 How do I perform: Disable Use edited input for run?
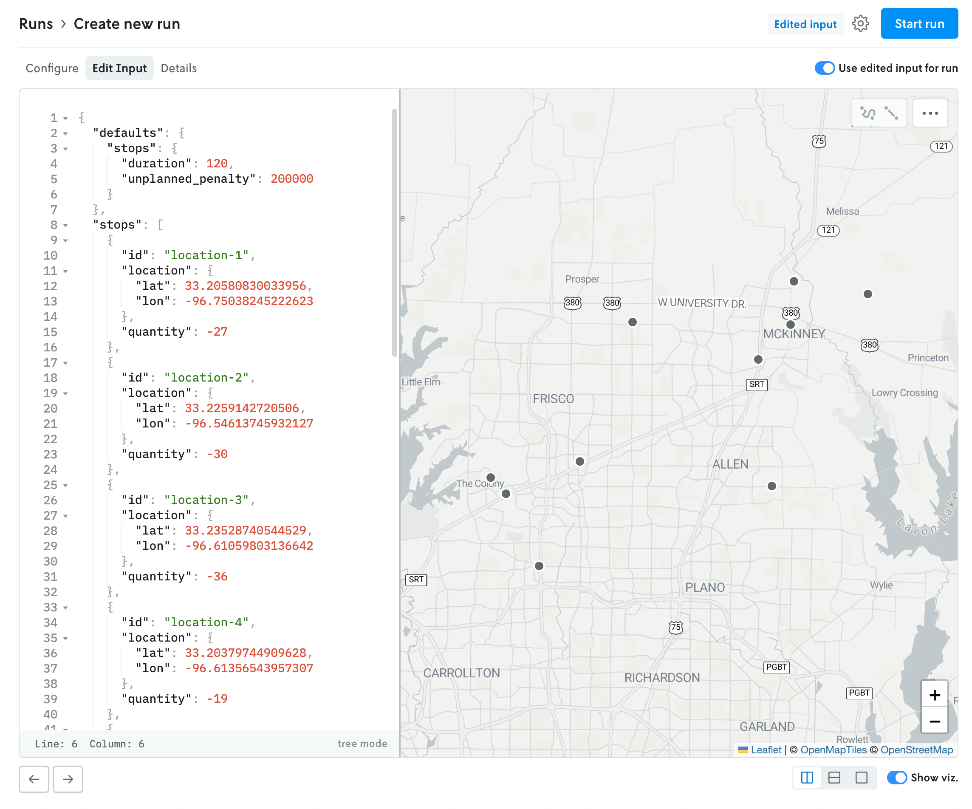pyautogui.click(x=824, y=68)
